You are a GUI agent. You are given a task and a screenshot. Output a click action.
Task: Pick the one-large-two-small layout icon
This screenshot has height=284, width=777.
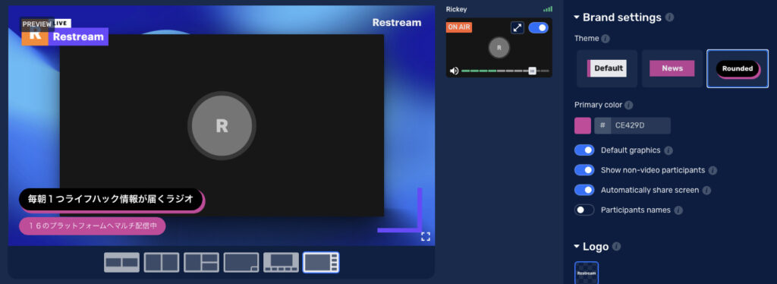point(201,262)
